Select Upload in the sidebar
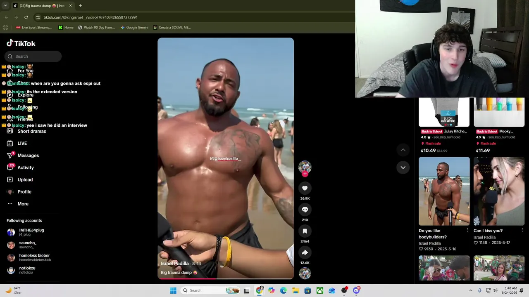The image size is (529, 297). 20,180
